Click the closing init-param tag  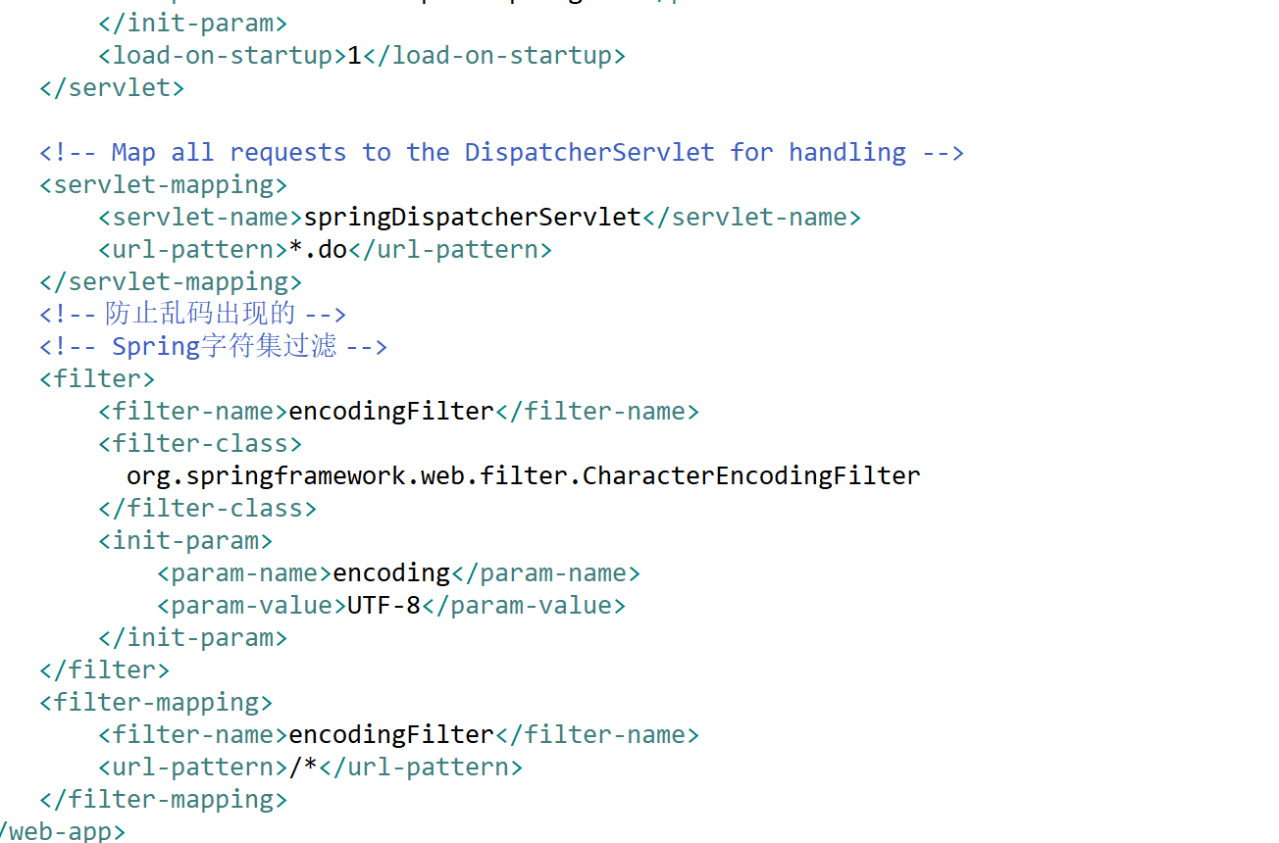192,637
